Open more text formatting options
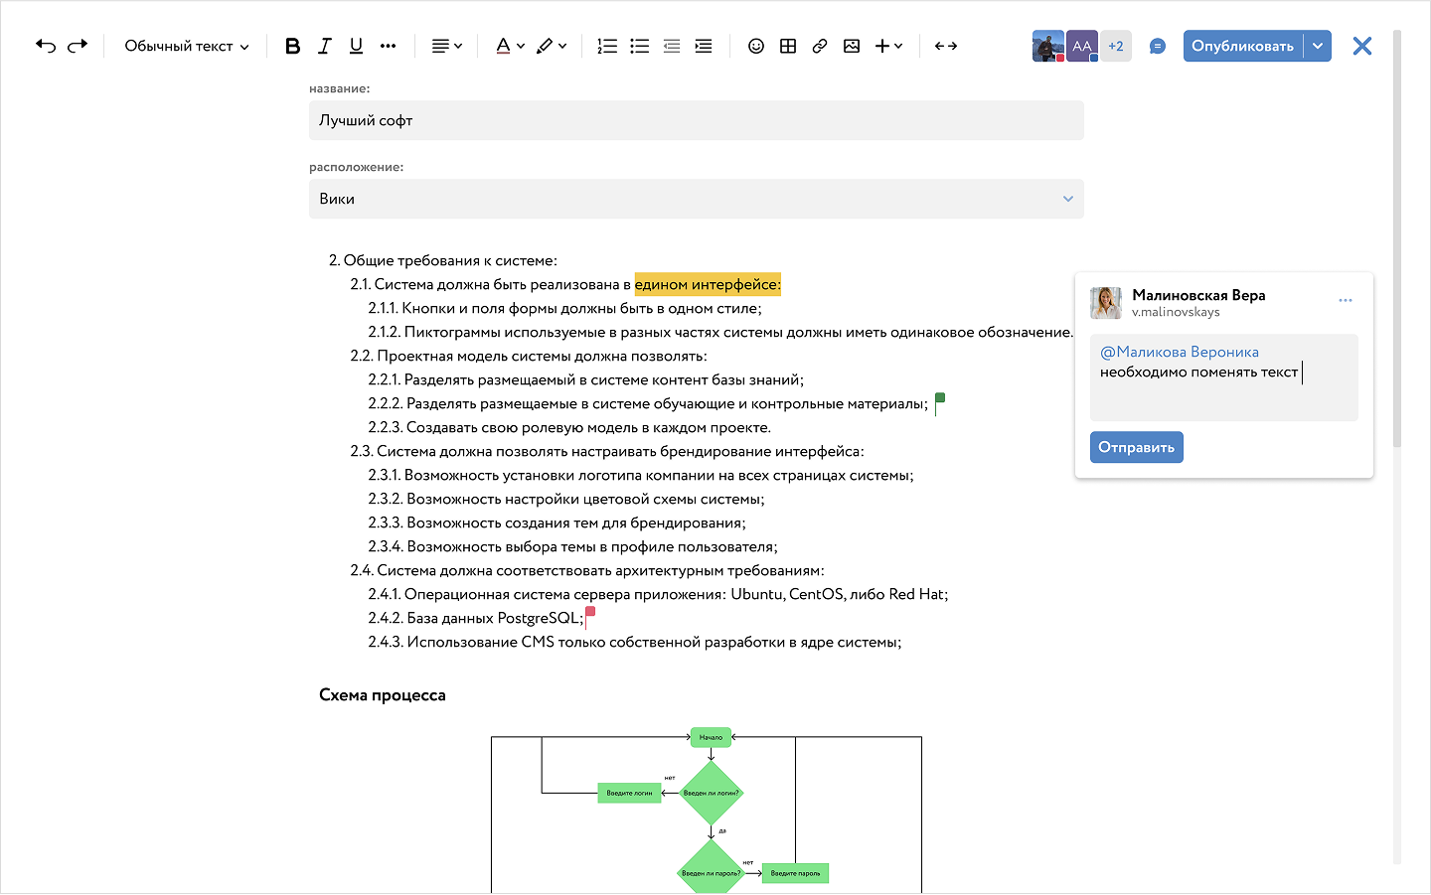The image size is (1431, 895). pyautogui.click(x=389, y=46)
